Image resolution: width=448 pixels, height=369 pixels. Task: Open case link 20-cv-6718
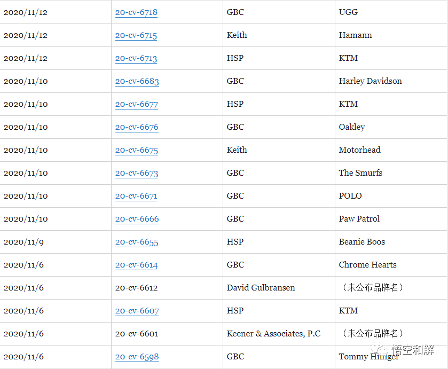click(x=136, y=12)
